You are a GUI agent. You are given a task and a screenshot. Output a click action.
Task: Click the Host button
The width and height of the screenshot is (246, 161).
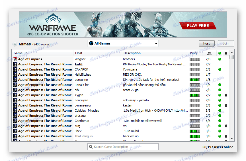click(x=207, y=43)
